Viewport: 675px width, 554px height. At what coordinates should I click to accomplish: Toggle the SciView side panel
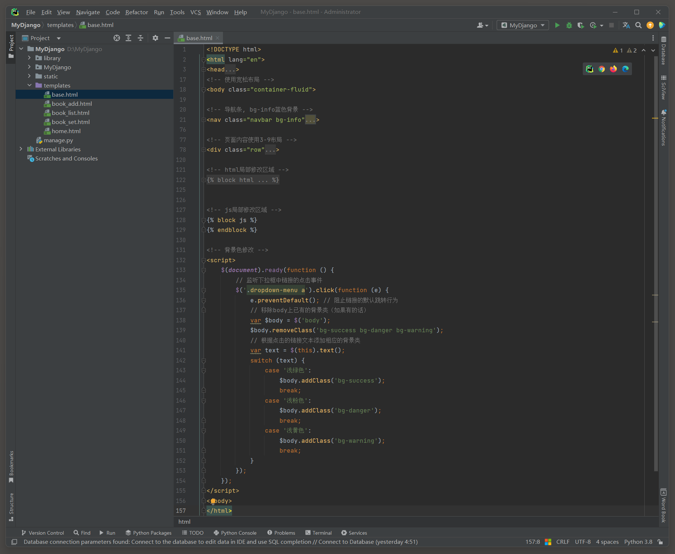click(664, 88)
